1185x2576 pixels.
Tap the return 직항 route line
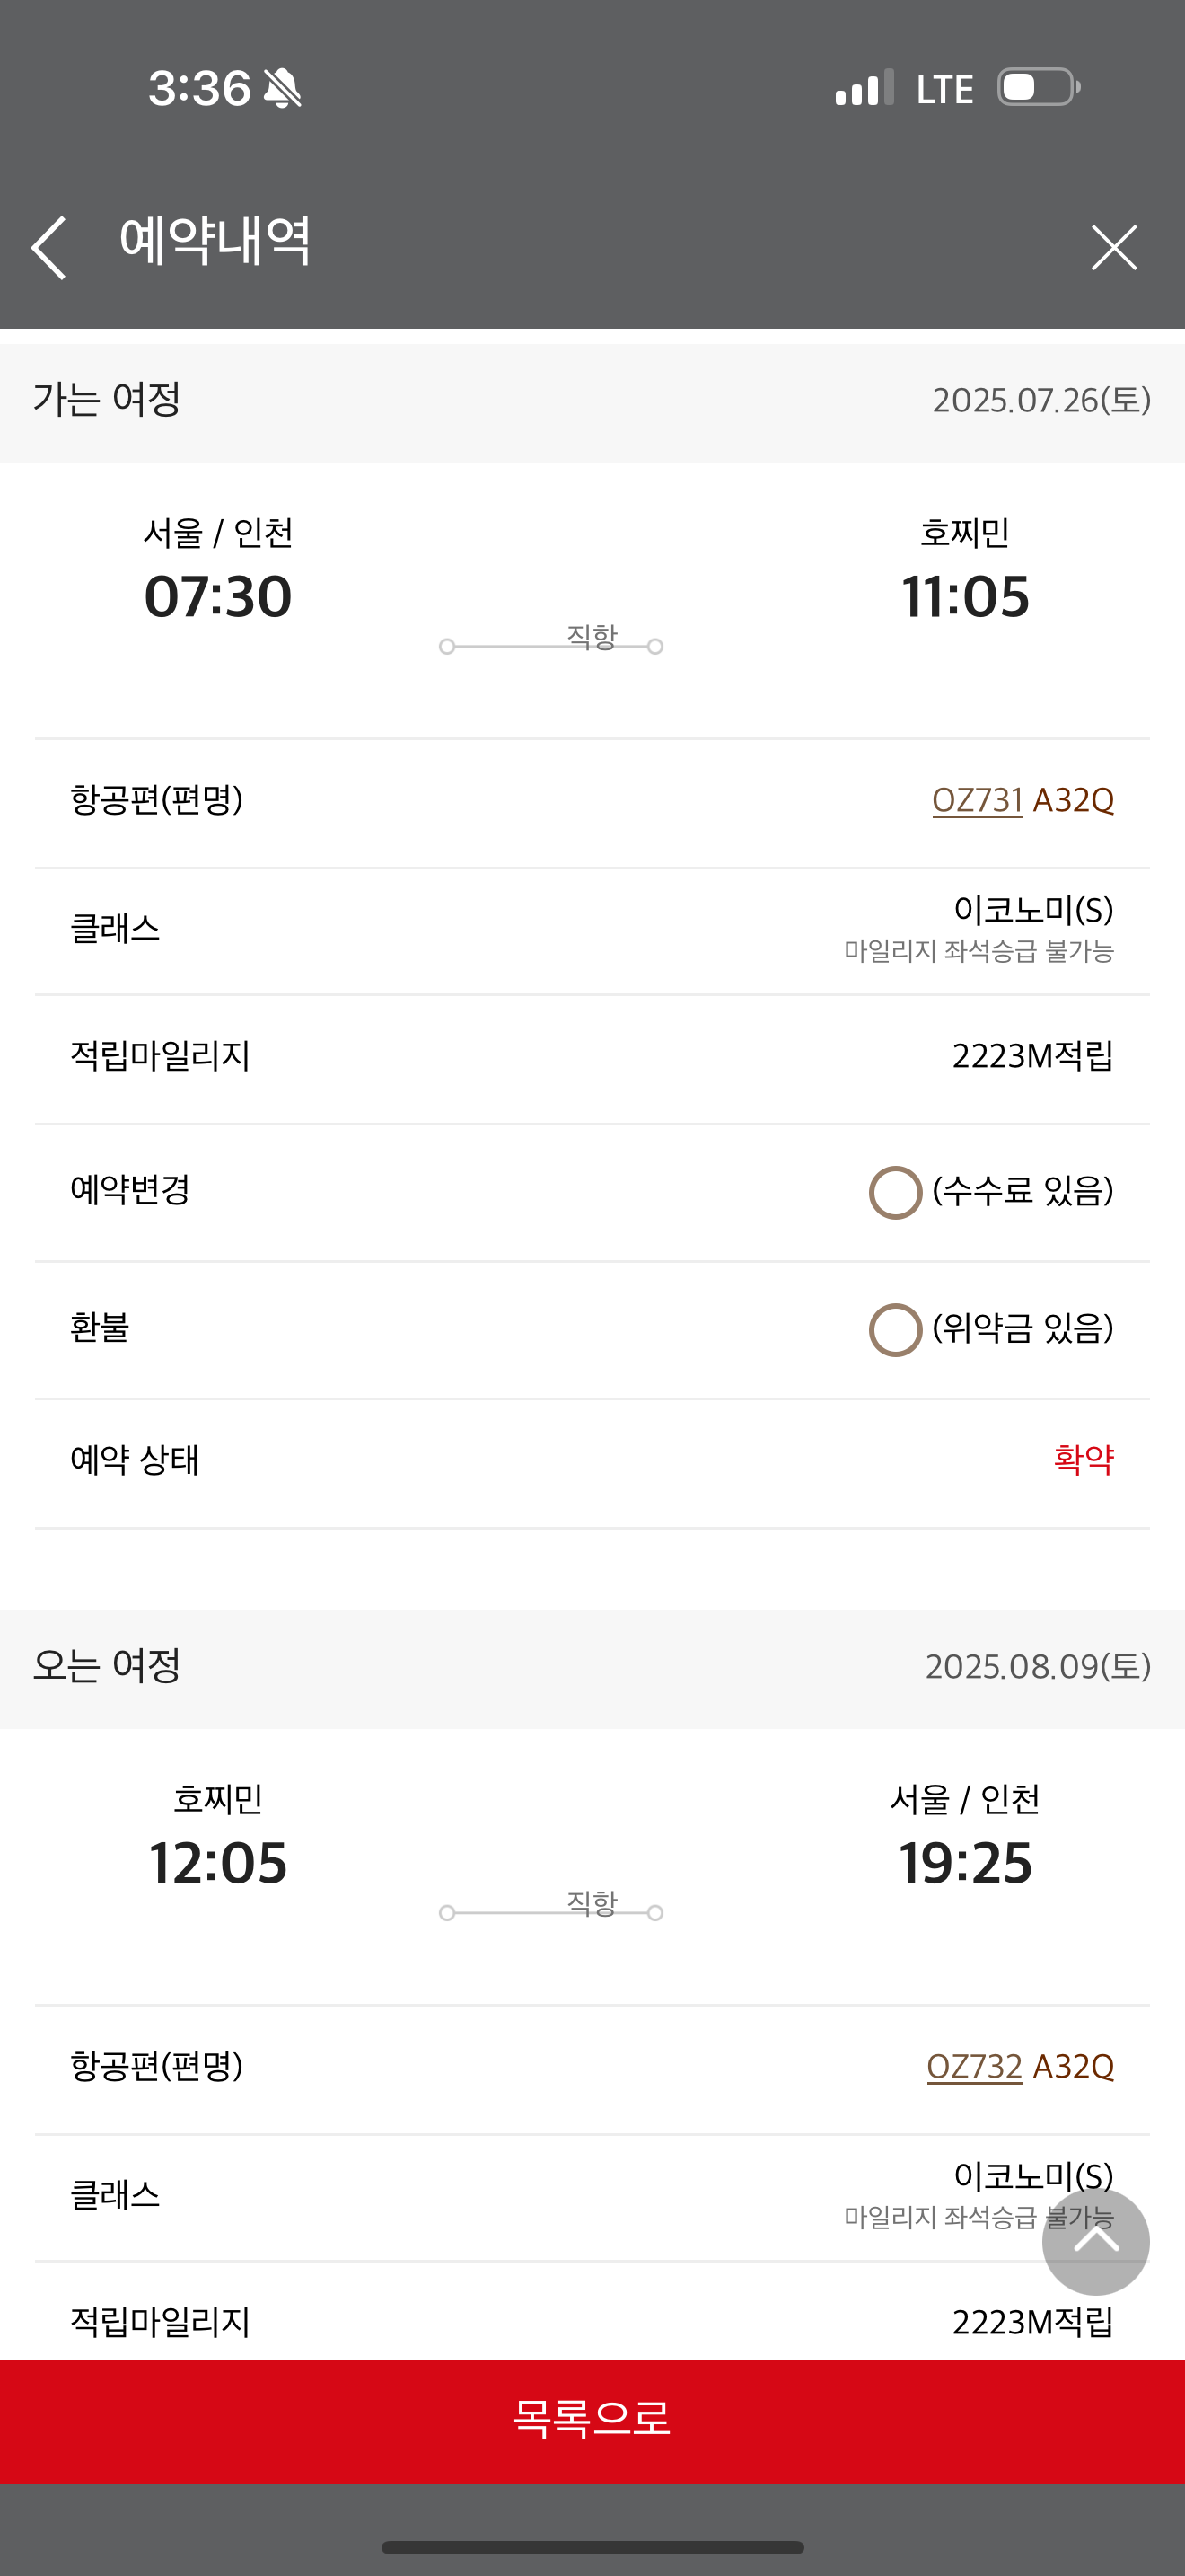[550, 1912]
